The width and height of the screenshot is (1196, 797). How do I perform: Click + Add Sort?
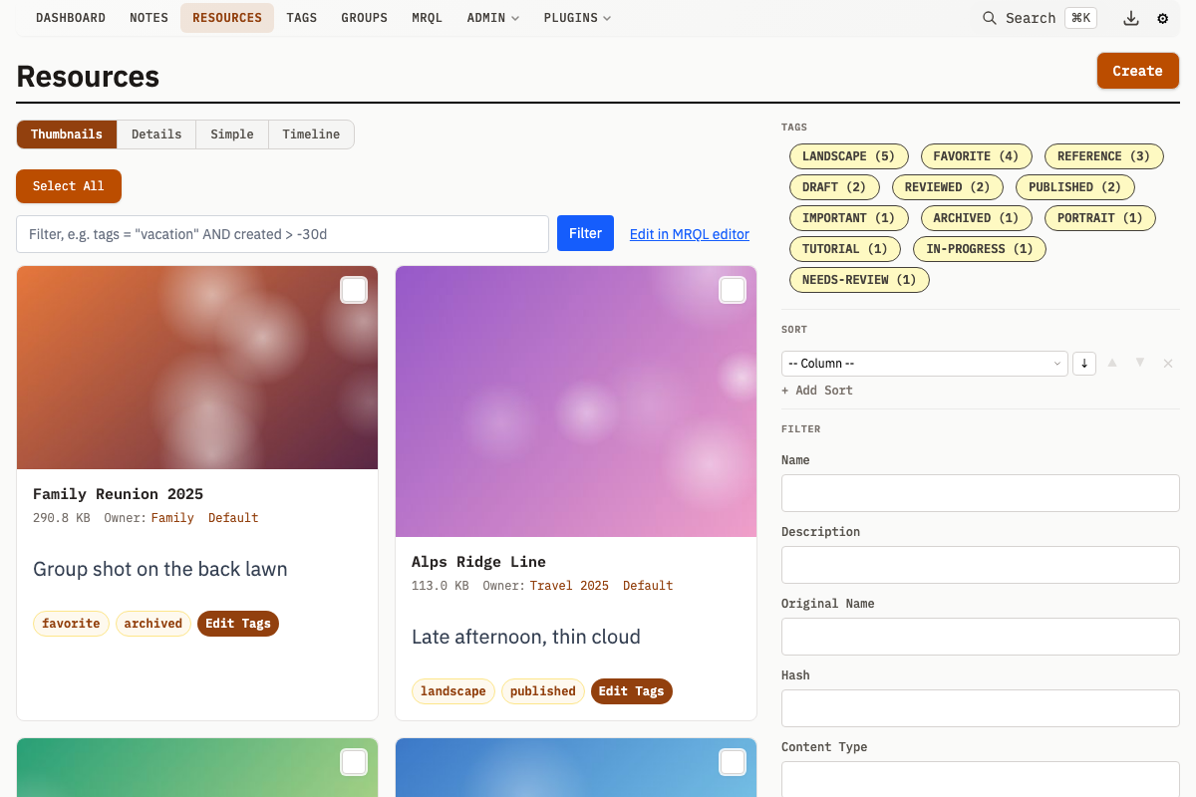pos(817,391)
